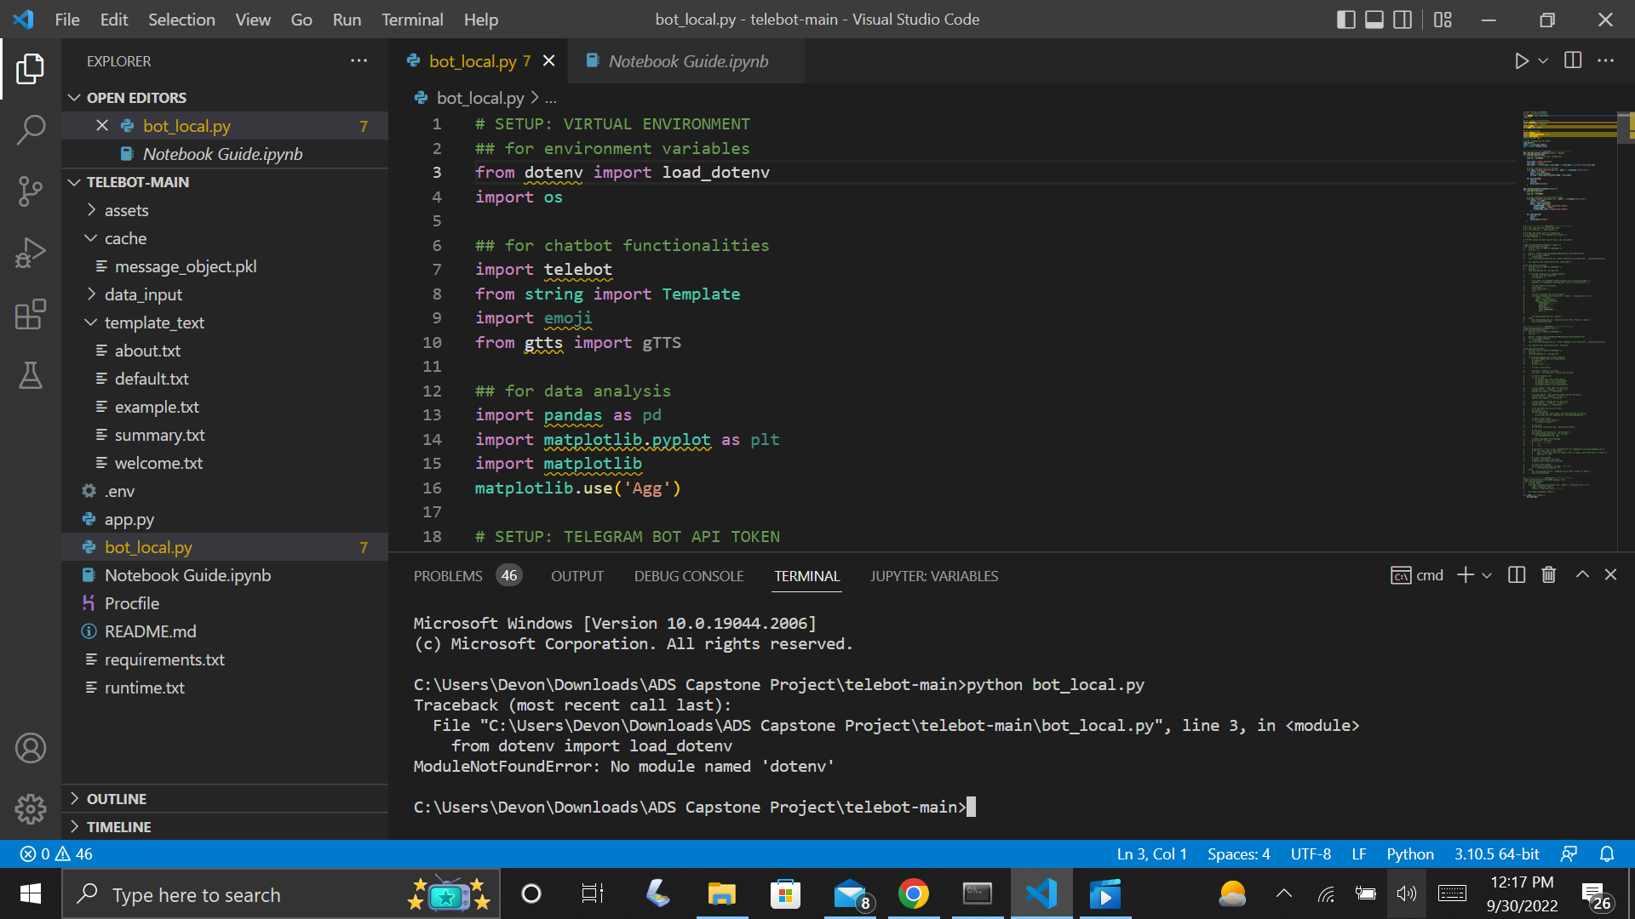Open the Source Control view
1635x919 pixels.
pos(32,191)
